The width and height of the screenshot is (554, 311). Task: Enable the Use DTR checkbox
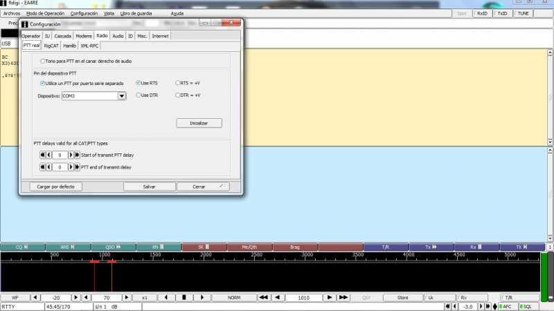click(x=138, y=95)
